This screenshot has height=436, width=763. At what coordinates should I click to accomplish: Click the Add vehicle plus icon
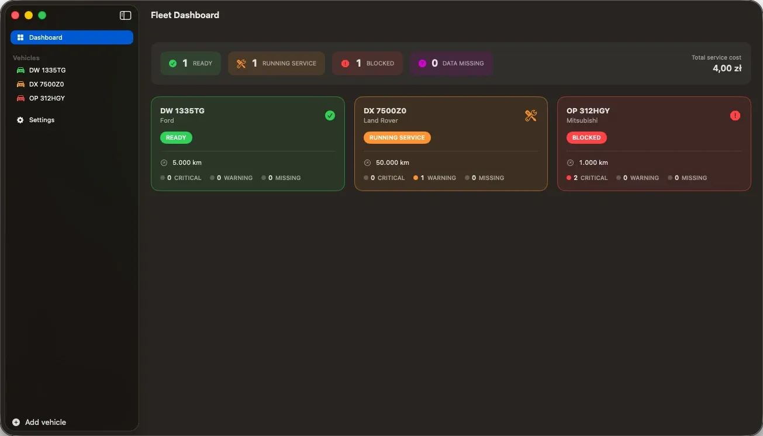16,422
